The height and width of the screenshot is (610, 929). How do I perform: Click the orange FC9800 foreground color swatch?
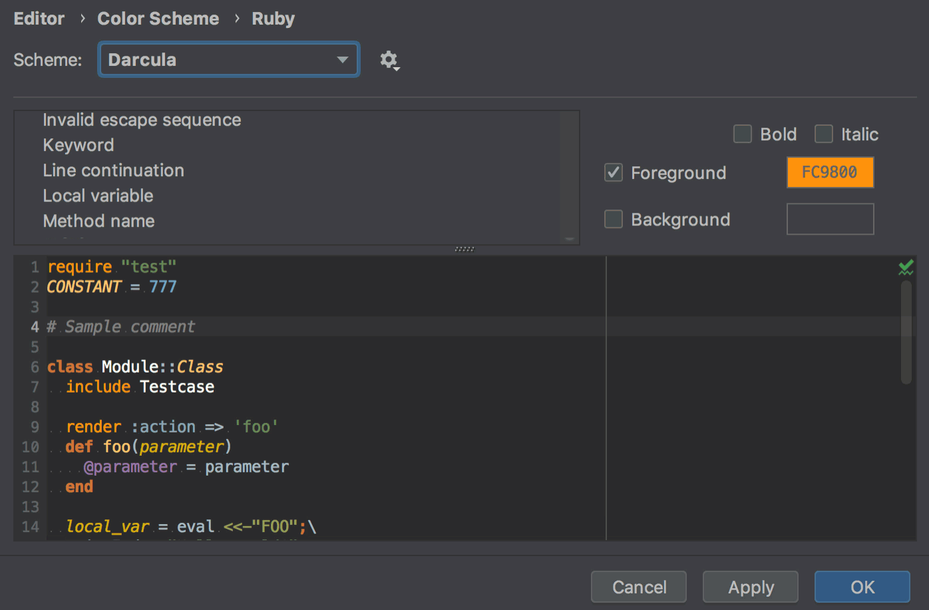coord(830,172)
